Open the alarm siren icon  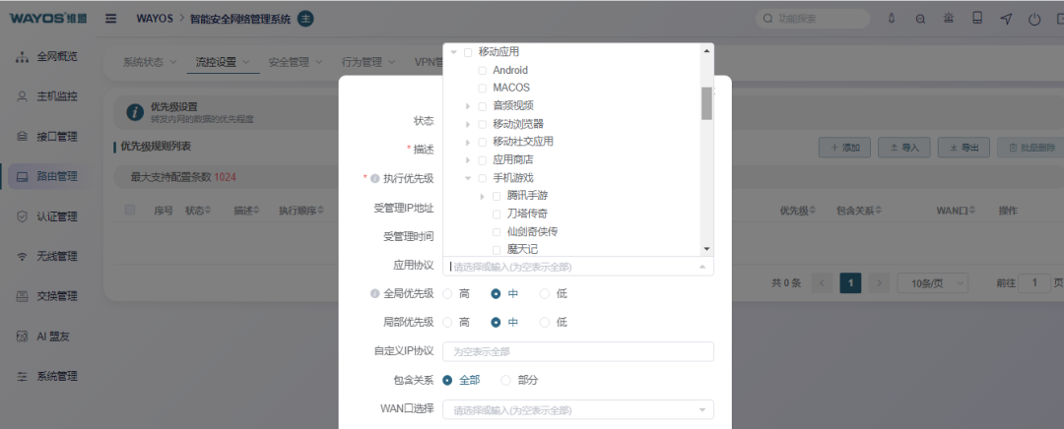coord(949,19)
